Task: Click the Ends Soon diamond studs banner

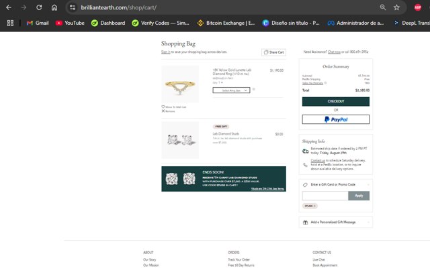Action: (224, 179)
